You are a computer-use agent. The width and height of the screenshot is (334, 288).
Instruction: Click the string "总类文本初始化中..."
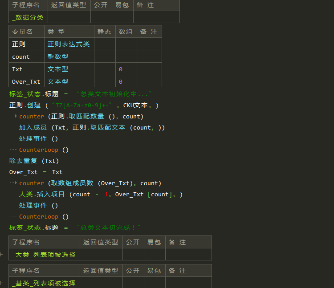coord(114,94)
